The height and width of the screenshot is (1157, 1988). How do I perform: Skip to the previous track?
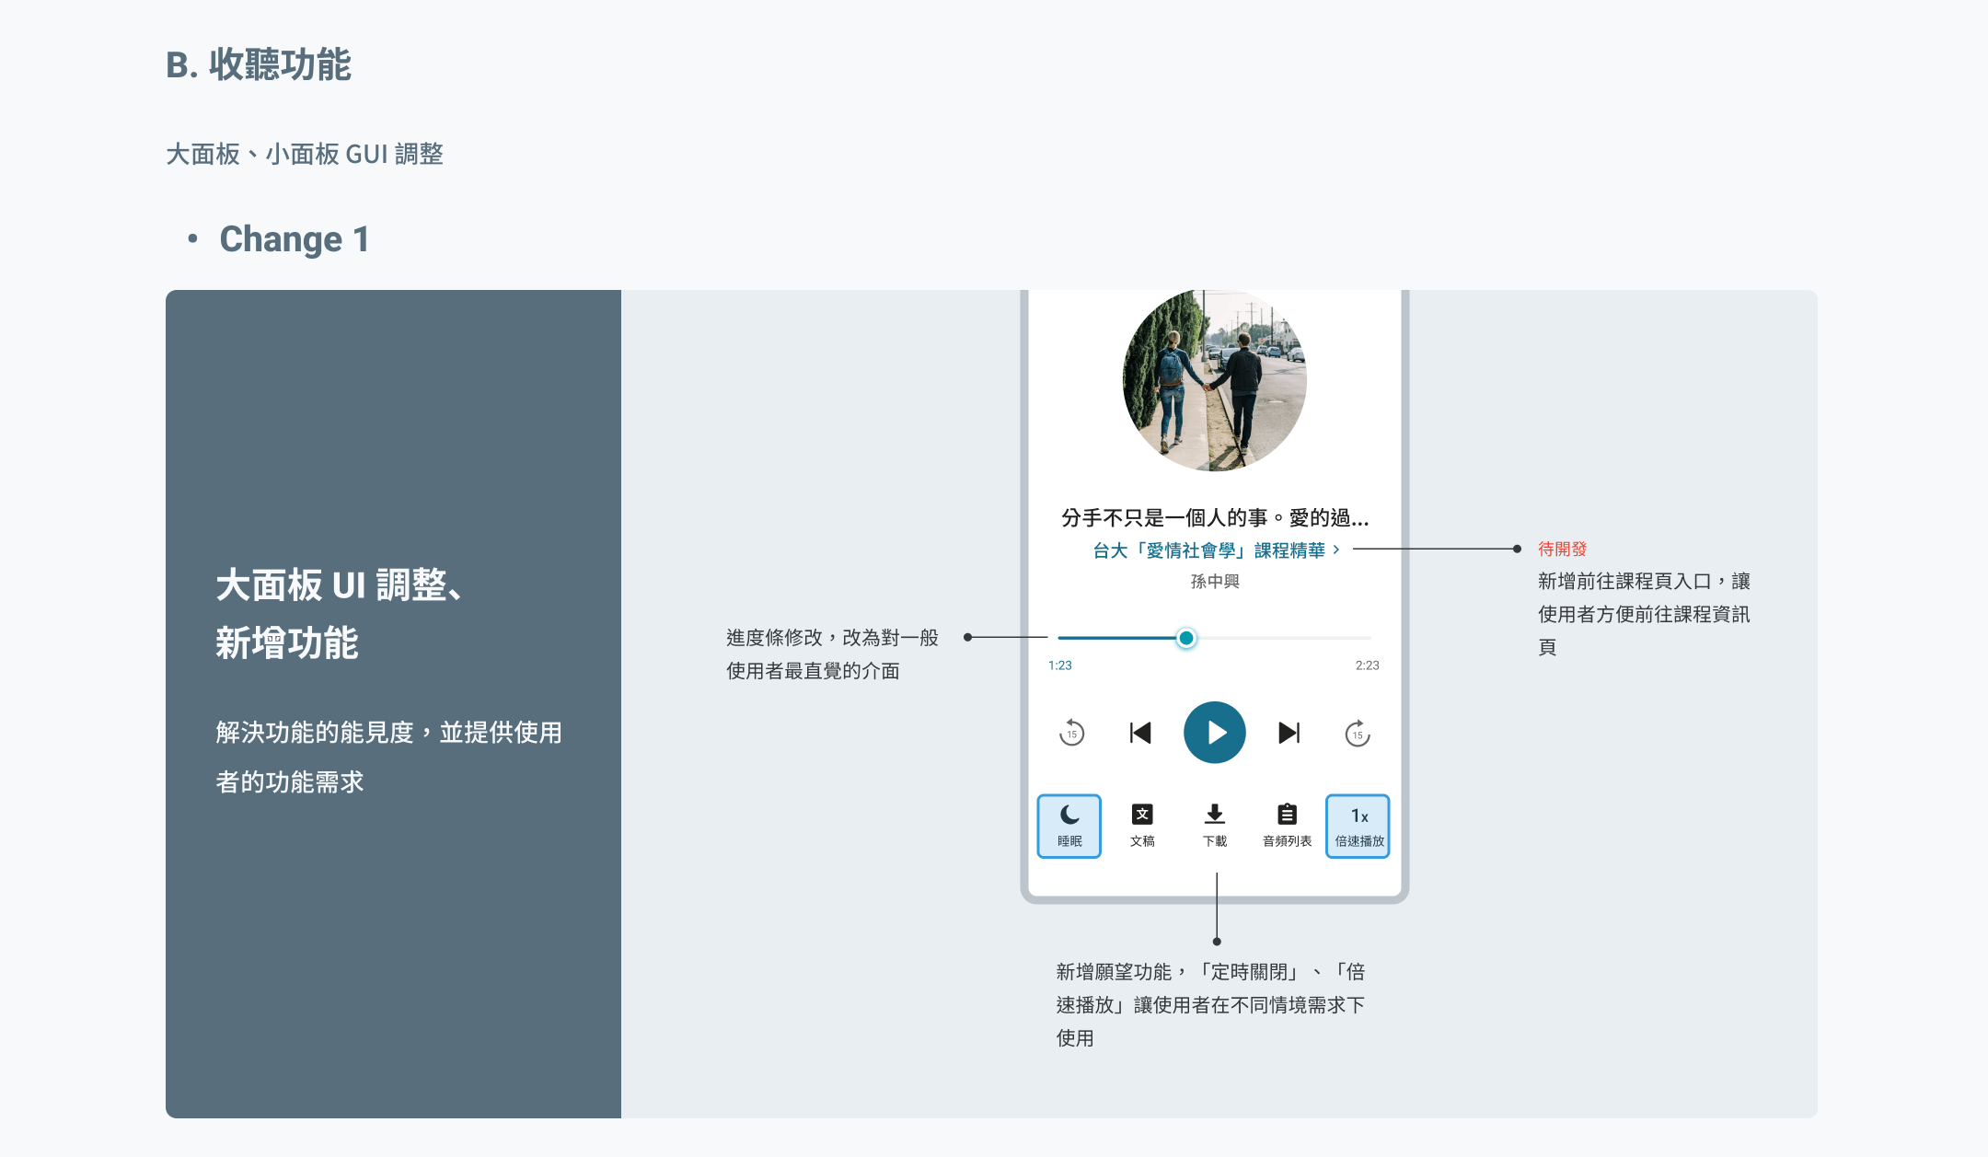1140,733
